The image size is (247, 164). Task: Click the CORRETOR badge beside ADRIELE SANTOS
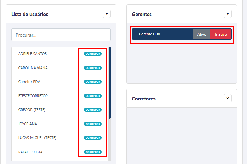[x=93, y=54]
